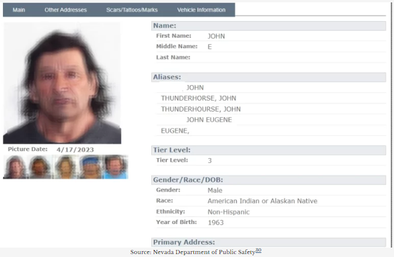
Task: Open the Scars/Tattoos/Marks tab
Action: tap(132, 10)
